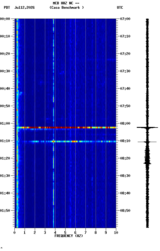Image resolution: width=160 pixels, height=251 pixels.
Task: Click the "UTC" timezone label
Action: pyautogui.click(x=120, y=8)
